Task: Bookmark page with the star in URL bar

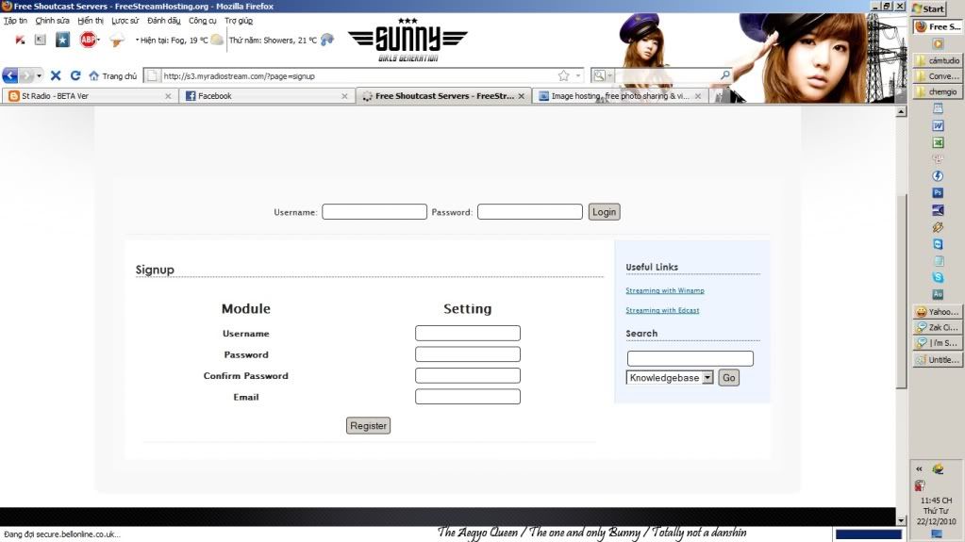Action: [x=563, y=75]
